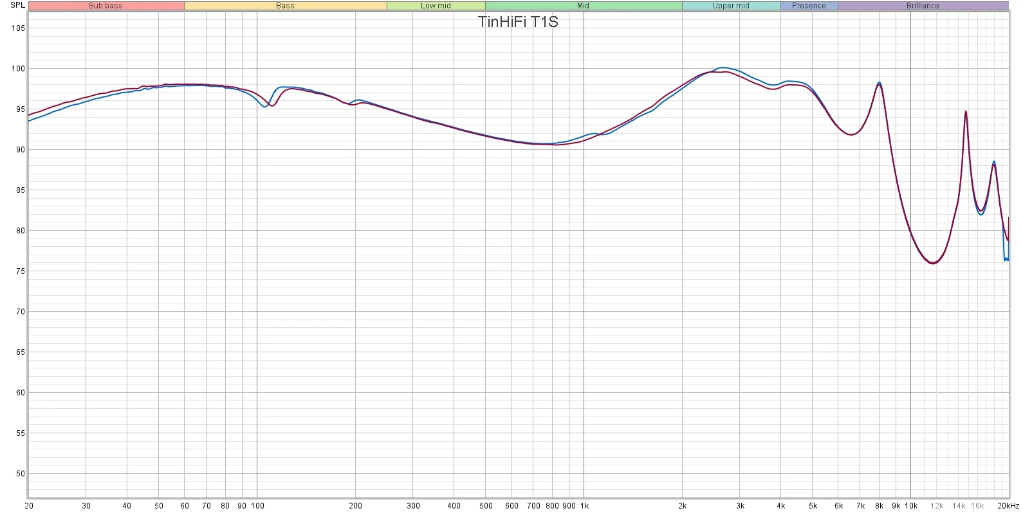The width and height of the screenshot is (1023, 513).
Task: Select the 400 Hz frequency axis label
Action: [x=454, y=506]
